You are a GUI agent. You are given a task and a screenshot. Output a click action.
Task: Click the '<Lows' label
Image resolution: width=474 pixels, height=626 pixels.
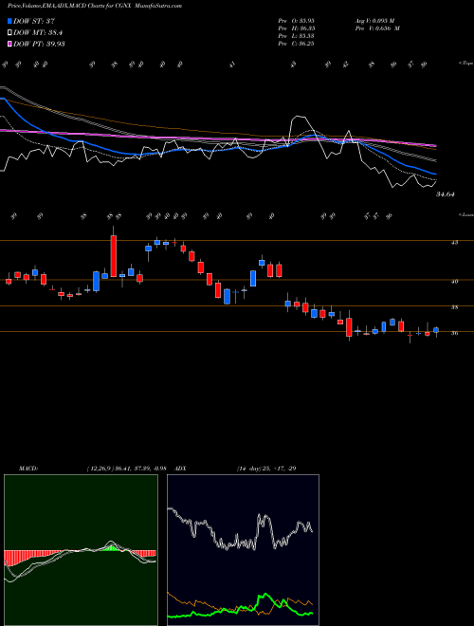[465, 215]
